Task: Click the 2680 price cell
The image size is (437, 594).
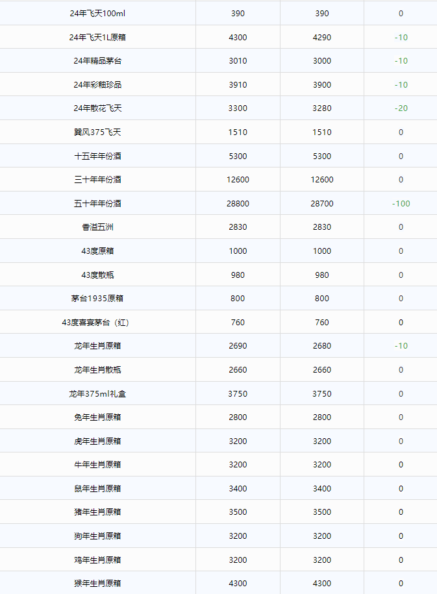Action: coord(322,346)
